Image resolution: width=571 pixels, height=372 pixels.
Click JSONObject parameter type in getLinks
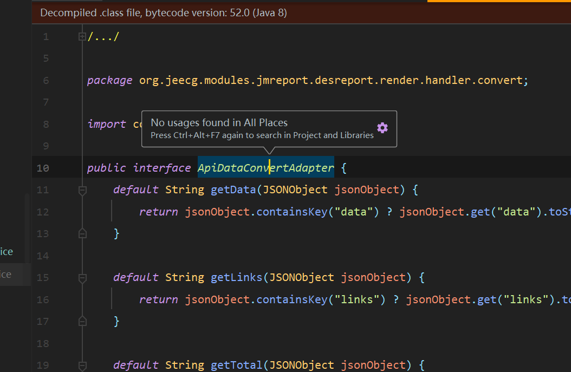click(x=302, y=277)
